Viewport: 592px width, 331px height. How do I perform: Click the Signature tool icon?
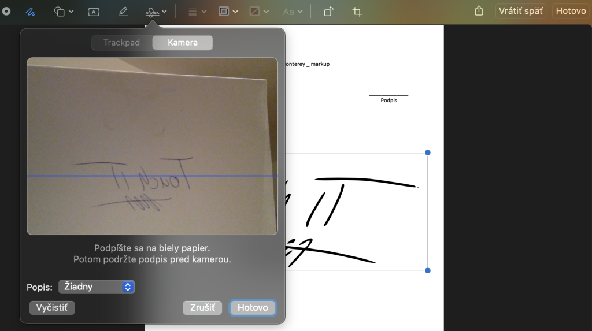tap(153, 12)
